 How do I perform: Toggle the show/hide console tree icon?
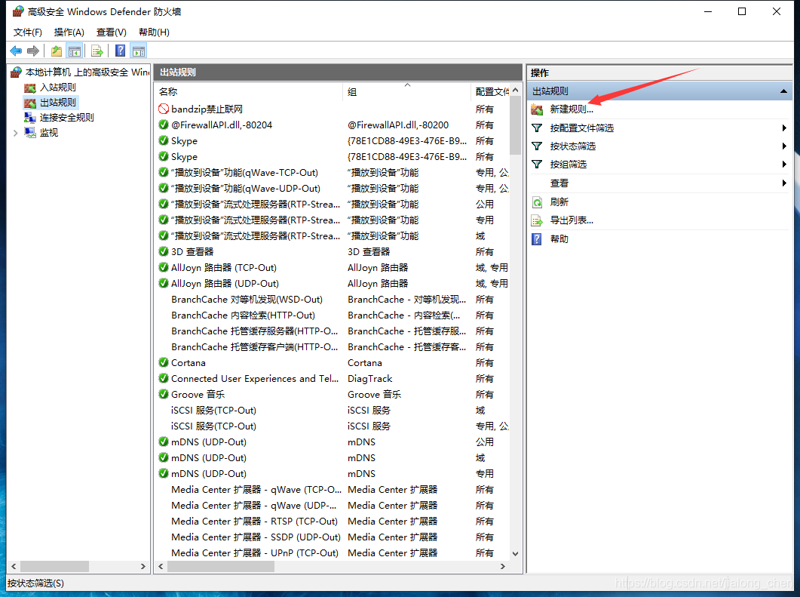coord(75,51)
